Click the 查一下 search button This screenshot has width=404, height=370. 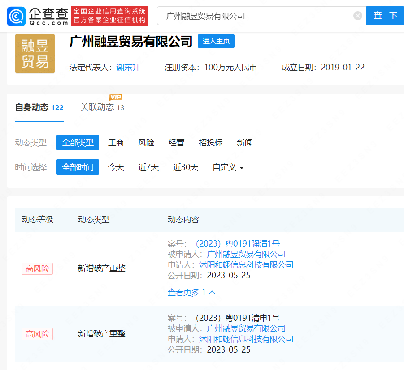tap(385, 16)
